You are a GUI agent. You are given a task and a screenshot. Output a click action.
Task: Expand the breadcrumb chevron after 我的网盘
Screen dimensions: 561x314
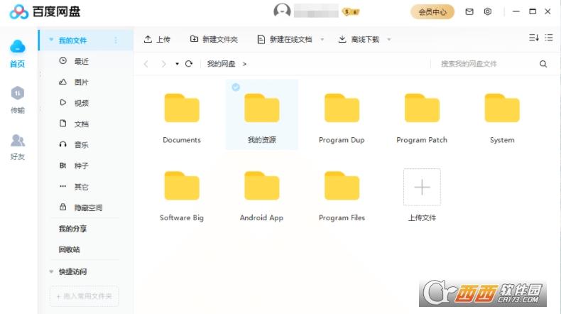tap(244, 64)
